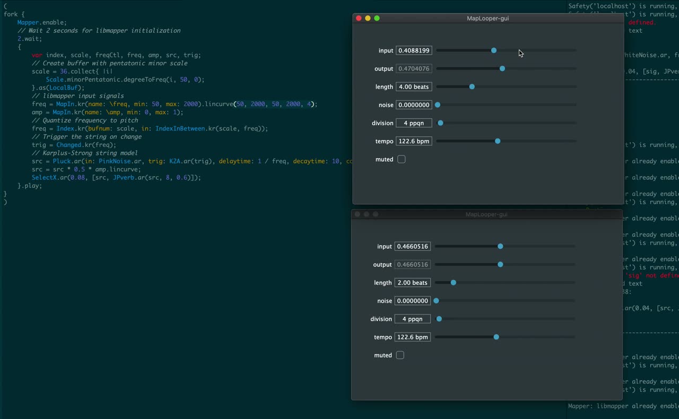Click the input slider knob in lower MapLooper window

click(500, 247)
